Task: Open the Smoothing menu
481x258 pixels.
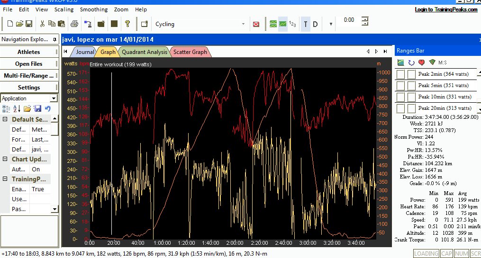Action: coord(93,9)
